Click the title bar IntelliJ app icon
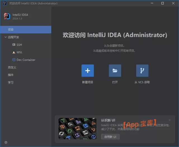 pos(5,3)
